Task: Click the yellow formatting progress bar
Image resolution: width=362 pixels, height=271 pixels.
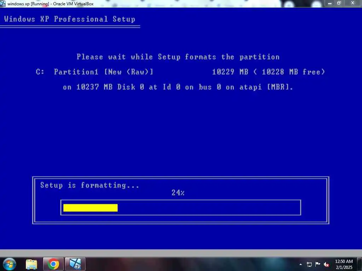Action: pyautogui.click(x=90, y=207)
